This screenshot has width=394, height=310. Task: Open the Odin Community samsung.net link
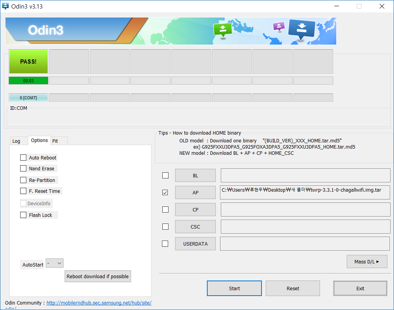pyautogui.click(x=99, y=303)
